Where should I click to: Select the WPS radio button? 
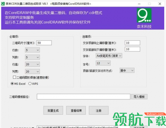(x=30, y=83)
